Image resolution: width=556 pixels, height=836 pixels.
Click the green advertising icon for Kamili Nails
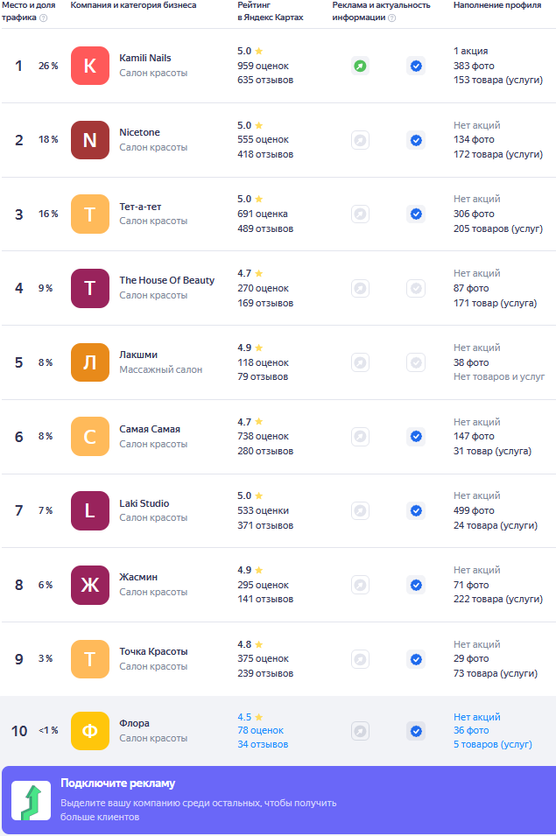(361, 67)
